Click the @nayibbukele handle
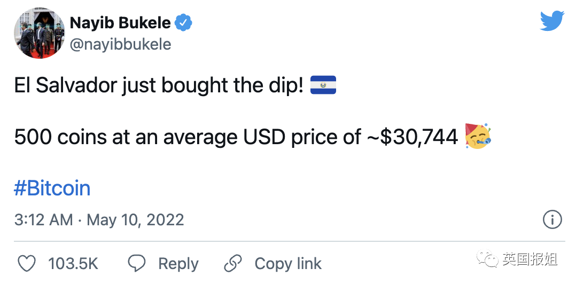The width and height of the screenshot is (576, 284). [x=120, y=44]
